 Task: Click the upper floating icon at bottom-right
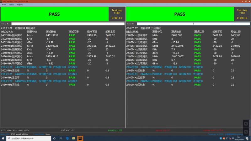246,124
